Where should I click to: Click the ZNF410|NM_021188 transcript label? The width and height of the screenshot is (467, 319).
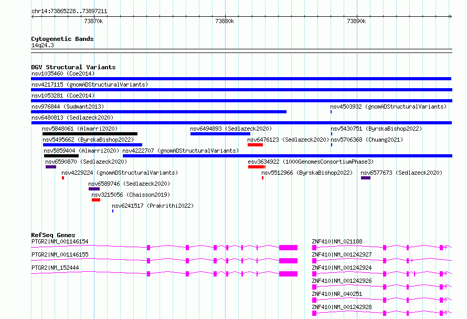click(337, 241)
